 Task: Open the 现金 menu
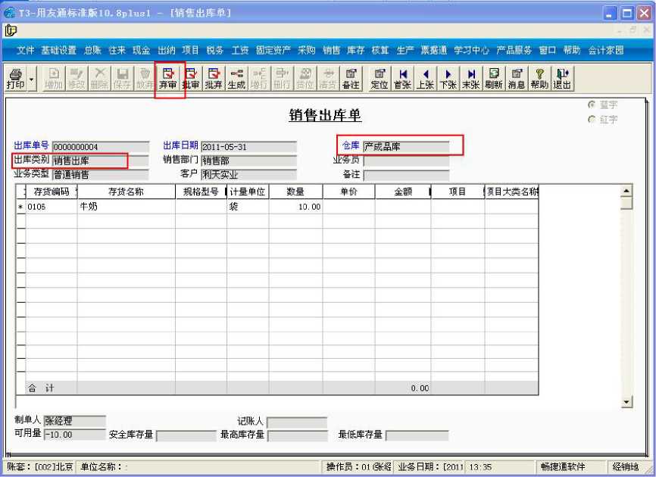click(142, 50)
